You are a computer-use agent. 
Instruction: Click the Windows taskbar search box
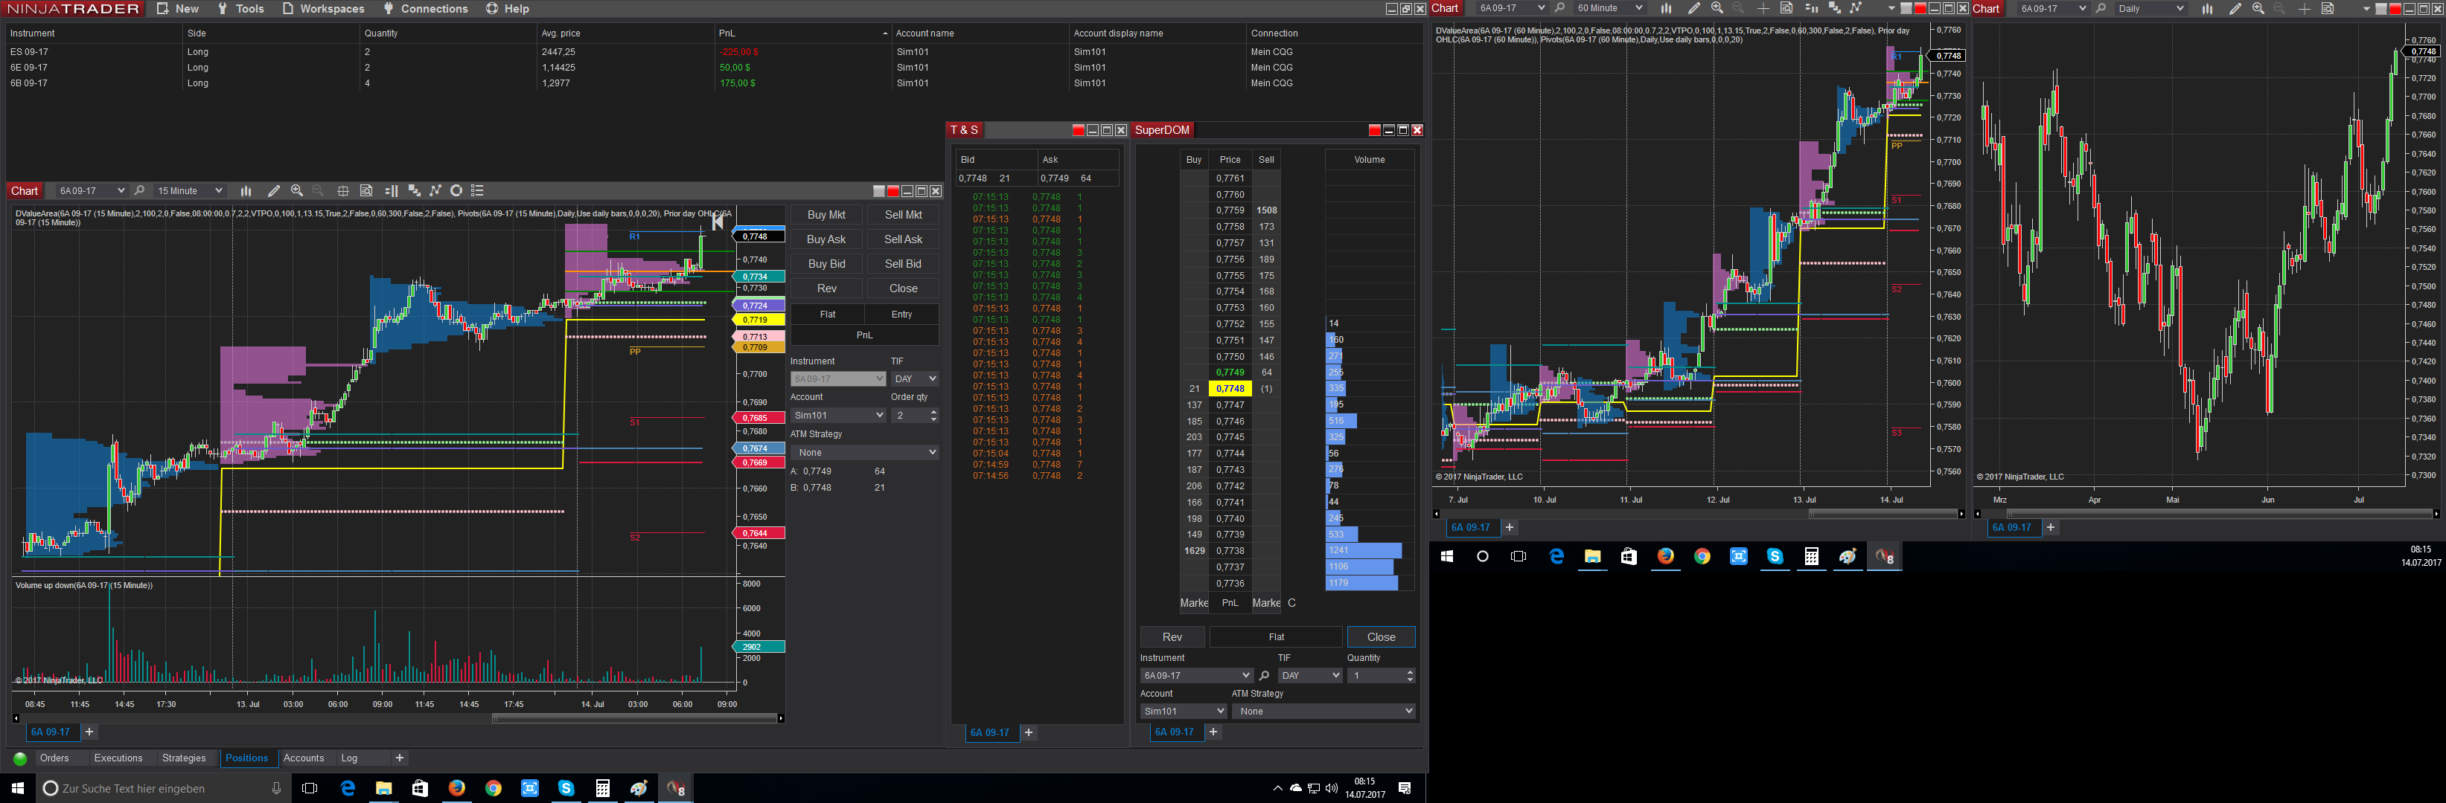(x=162, y=789)
